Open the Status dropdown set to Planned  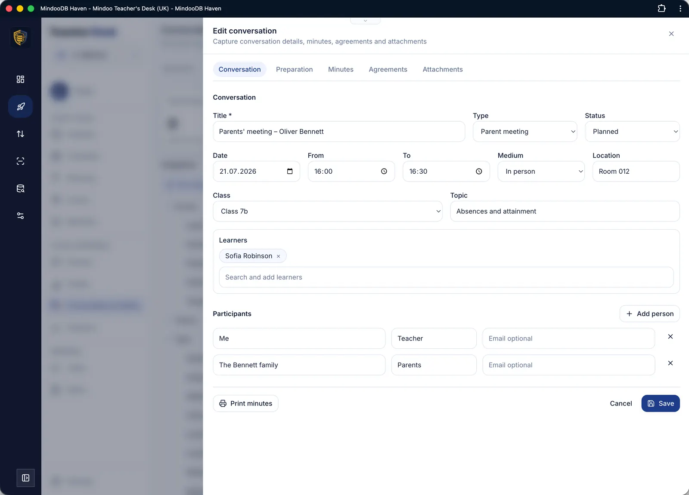pos(632,132)
